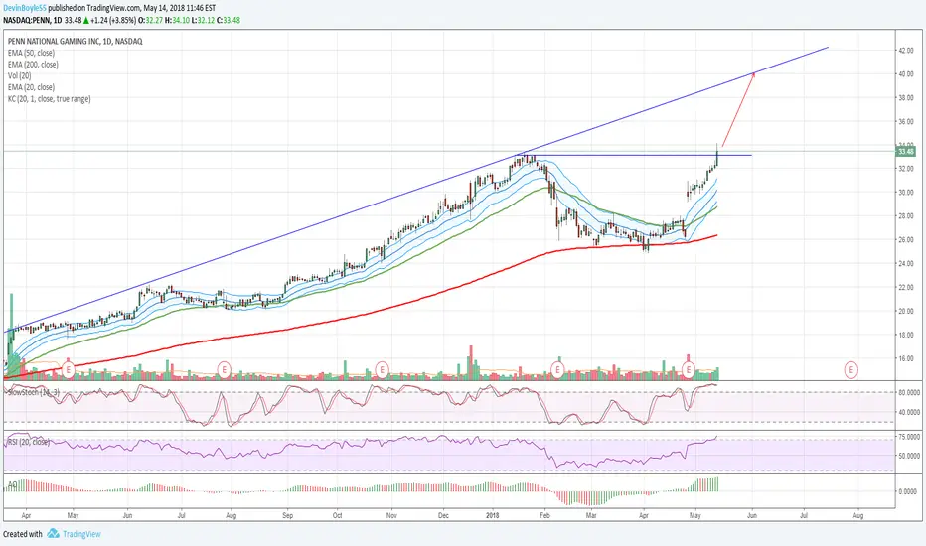Click the upcoming earnings E marker above the Jul–Aug 2018 axis labels
The width and height of the screenshot is (926, 546).
851,370
